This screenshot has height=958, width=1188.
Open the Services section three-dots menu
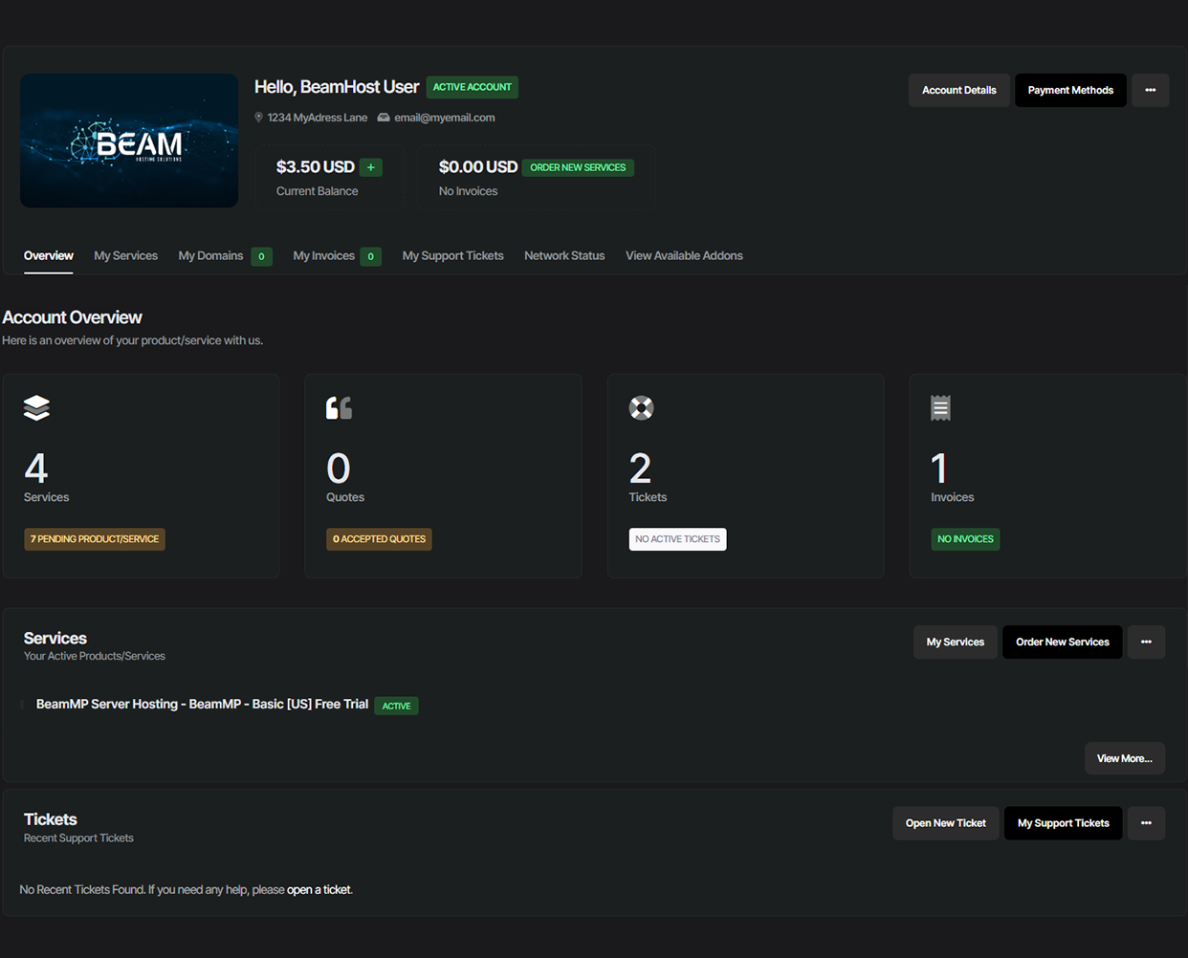[1146, 642]
